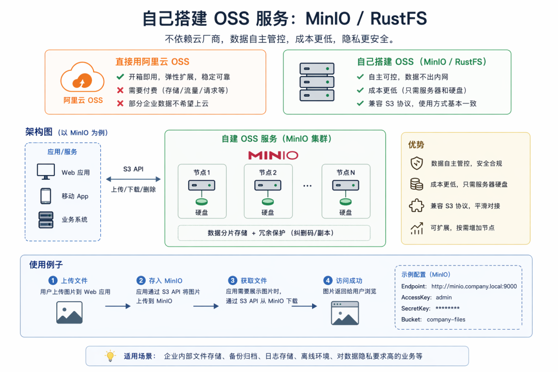Click the red cross beside 需要付费
The width and height of the screenshot is (558, 372).
pyautogui.click(x=120, y=90)
